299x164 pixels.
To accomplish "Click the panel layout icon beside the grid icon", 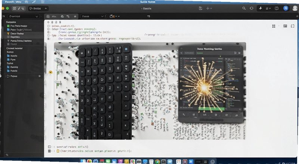I will pos(285,26).
